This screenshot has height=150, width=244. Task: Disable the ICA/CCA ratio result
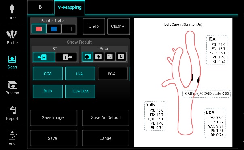80,92
